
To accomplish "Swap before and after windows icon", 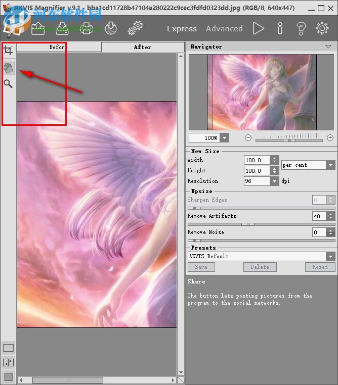I will (x=9, y=362).
